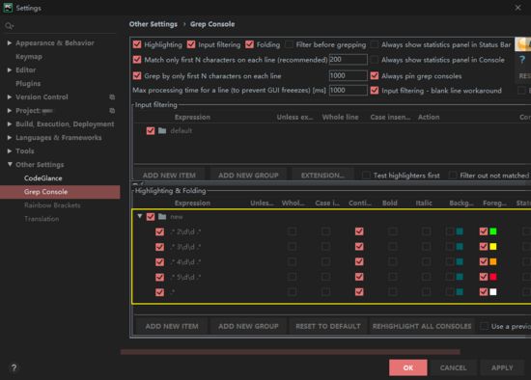Expand the Editor section
The image size is (531, 380).
tap(10, 70)
